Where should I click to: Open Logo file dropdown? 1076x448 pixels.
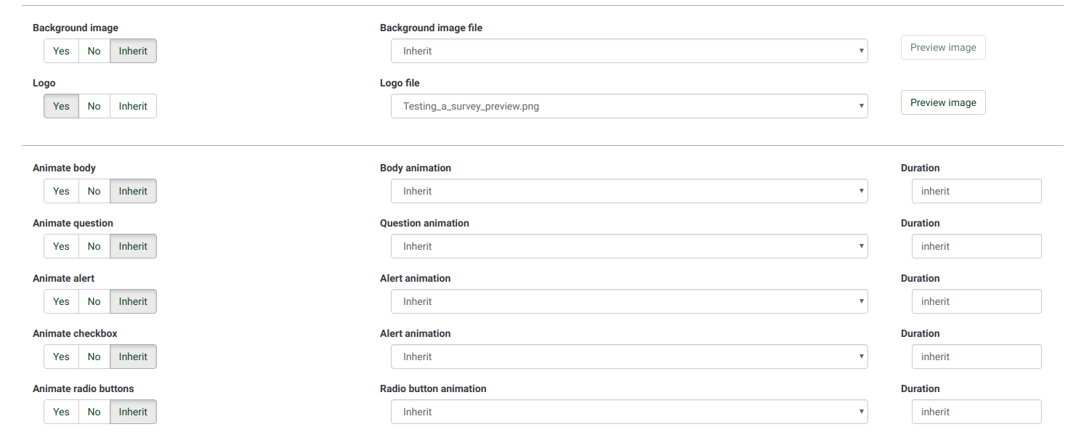(x=629, y=106)
